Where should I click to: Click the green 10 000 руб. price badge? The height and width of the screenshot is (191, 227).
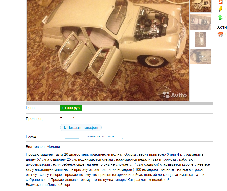(71, 108)
